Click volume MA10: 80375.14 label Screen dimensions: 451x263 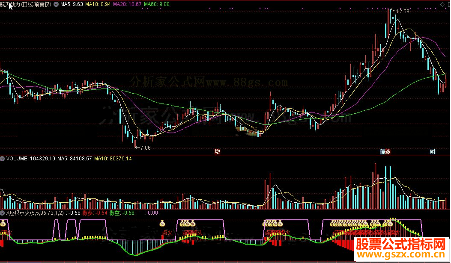pos(113,159)
